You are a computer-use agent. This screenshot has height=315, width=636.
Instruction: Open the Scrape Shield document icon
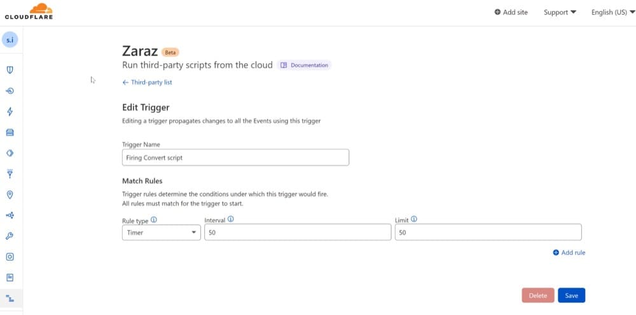(10, 278)
